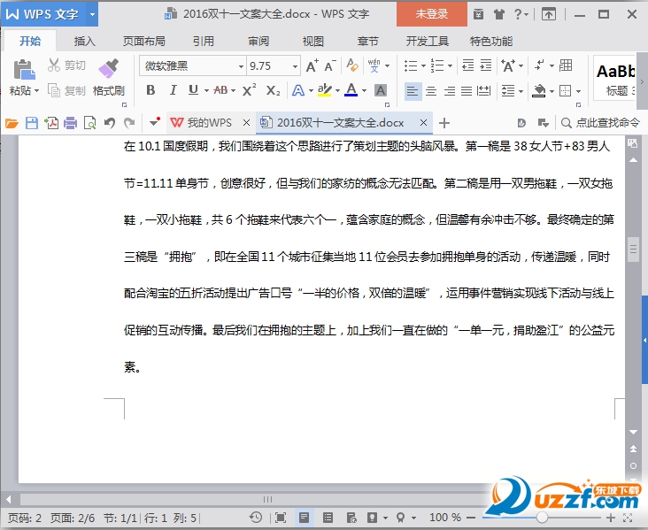This screenshot has height=530, width=648.
Task: Justify the paragraph text
Action: tap(467, 90)
